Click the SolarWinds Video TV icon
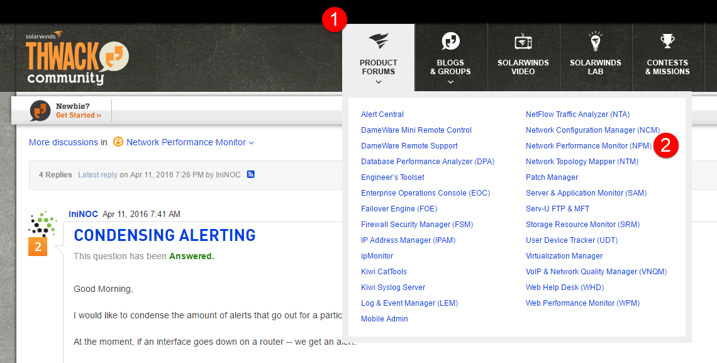 523,42
